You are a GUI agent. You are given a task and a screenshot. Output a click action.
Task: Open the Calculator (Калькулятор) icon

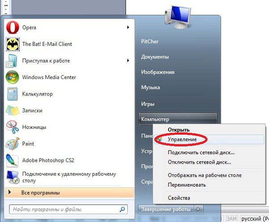pos(13,94)
